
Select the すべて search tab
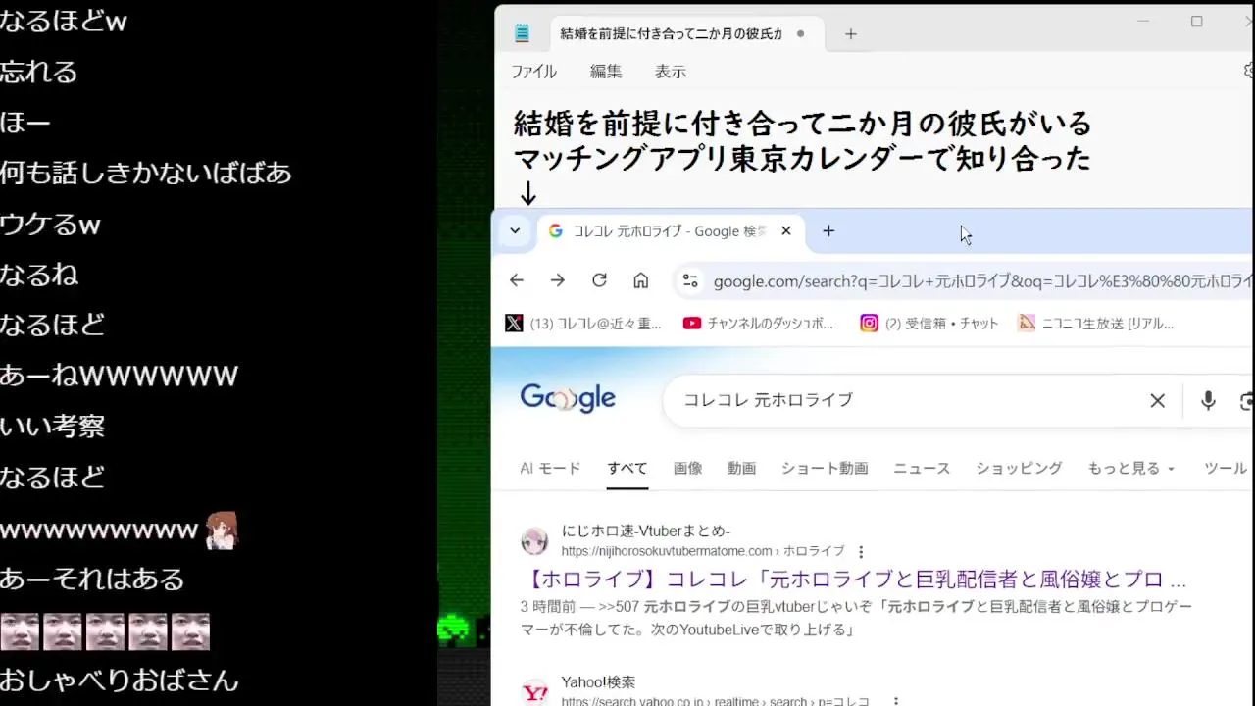627,468
